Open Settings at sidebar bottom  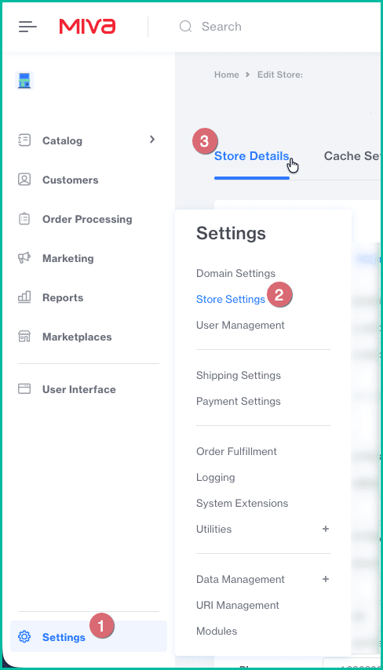point(89,637)
